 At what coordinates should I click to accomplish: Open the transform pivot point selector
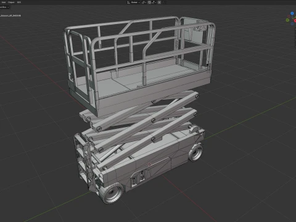tap(144, 2)
